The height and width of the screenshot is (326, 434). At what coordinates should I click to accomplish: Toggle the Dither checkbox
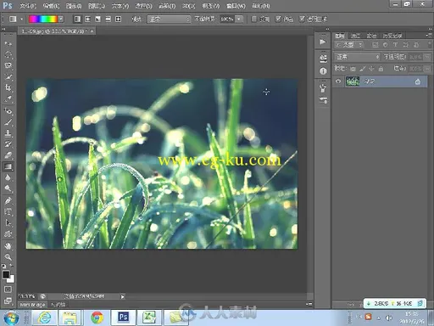278,19
